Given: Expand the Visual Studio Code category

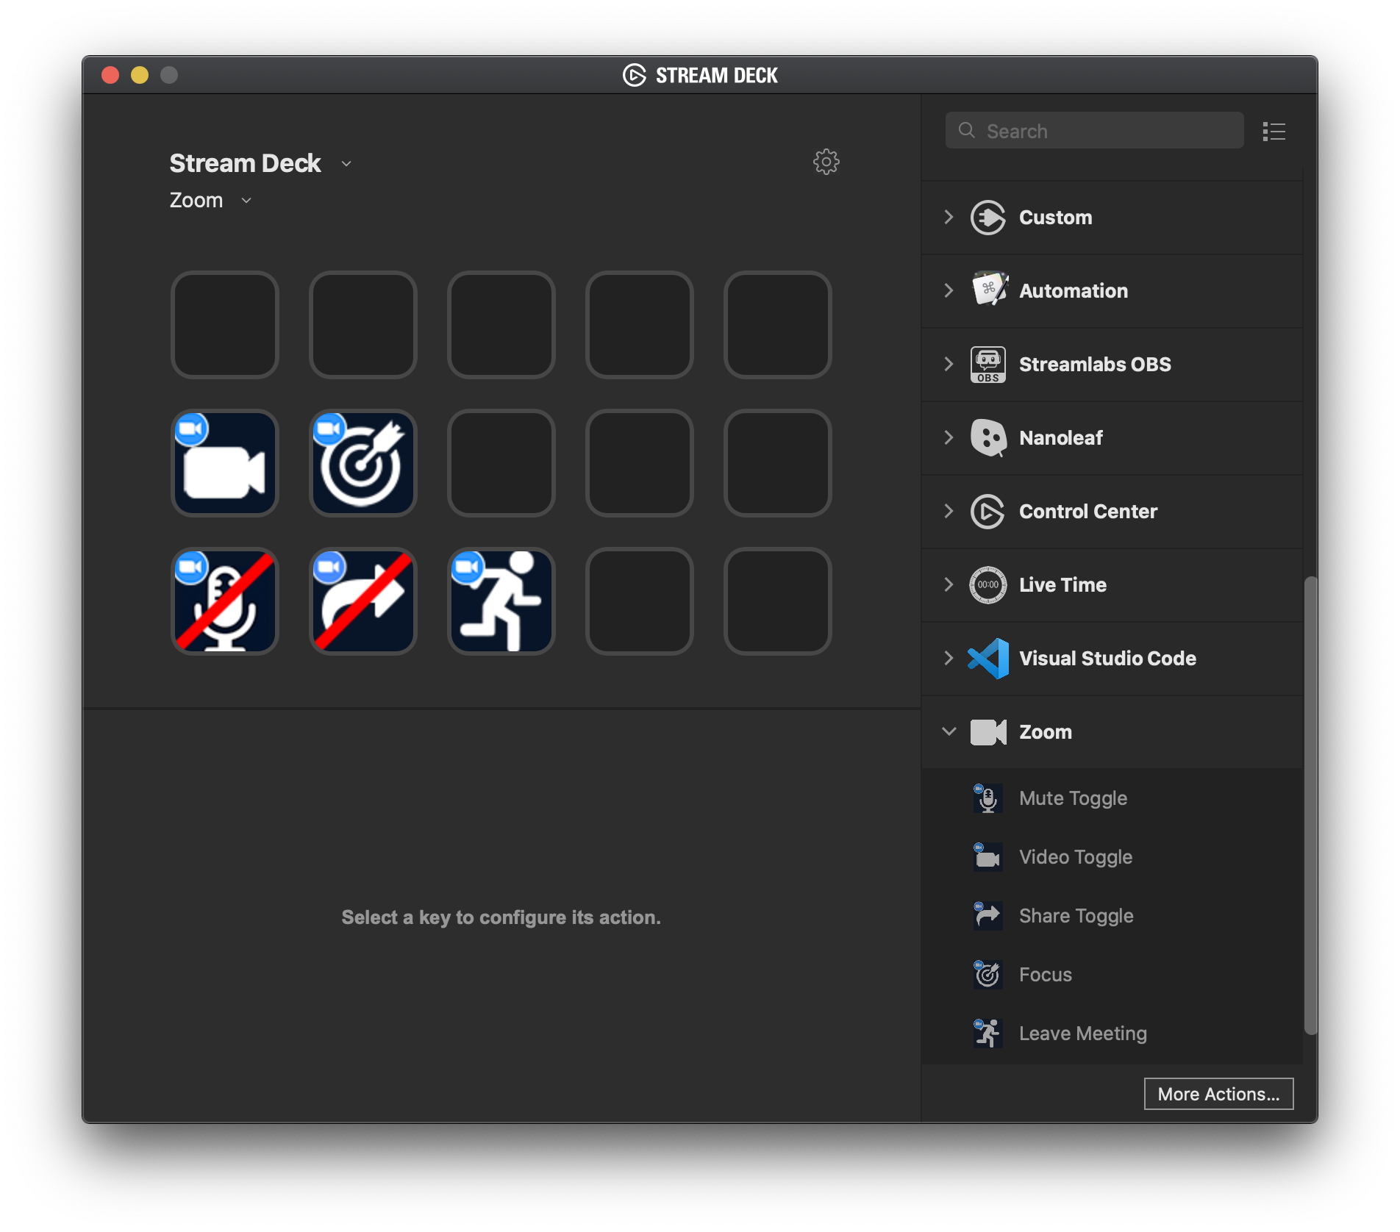Looking at the screenshot, I should pos(949,659).
